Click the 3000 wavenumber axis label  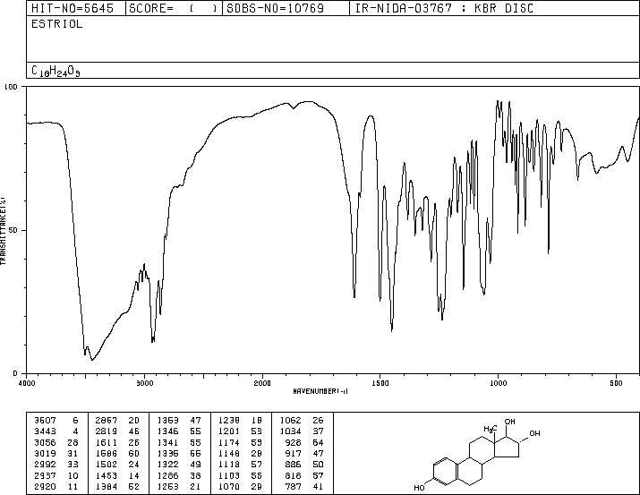(x=145, y=383)
